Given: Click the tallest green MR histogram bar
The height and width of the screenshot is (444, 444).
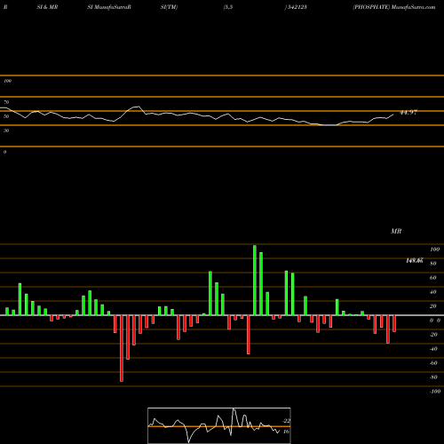Looking at the screenshot, I should click(255, 280).
